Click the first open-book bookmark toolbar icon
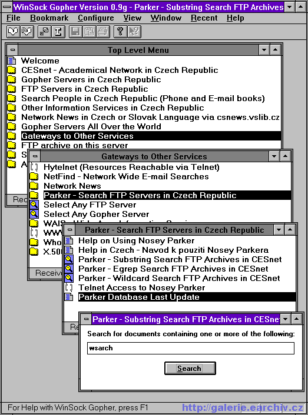Screen dimensions: 308x415 click(13, 32)
